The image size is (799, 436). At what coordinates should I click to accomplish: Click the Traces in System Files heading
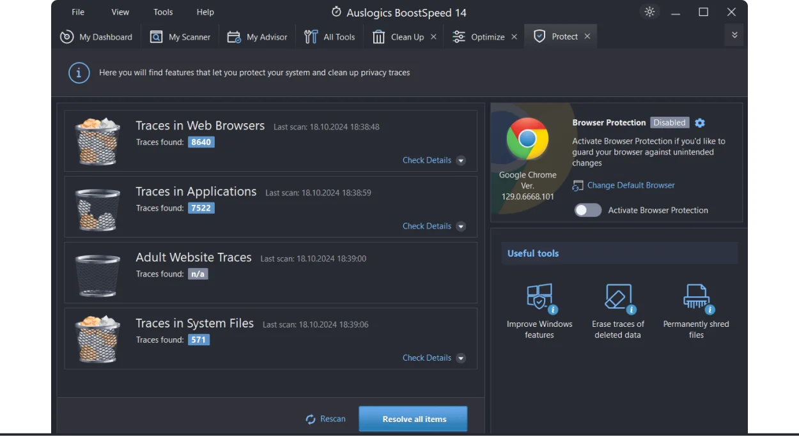coord(195,323)
